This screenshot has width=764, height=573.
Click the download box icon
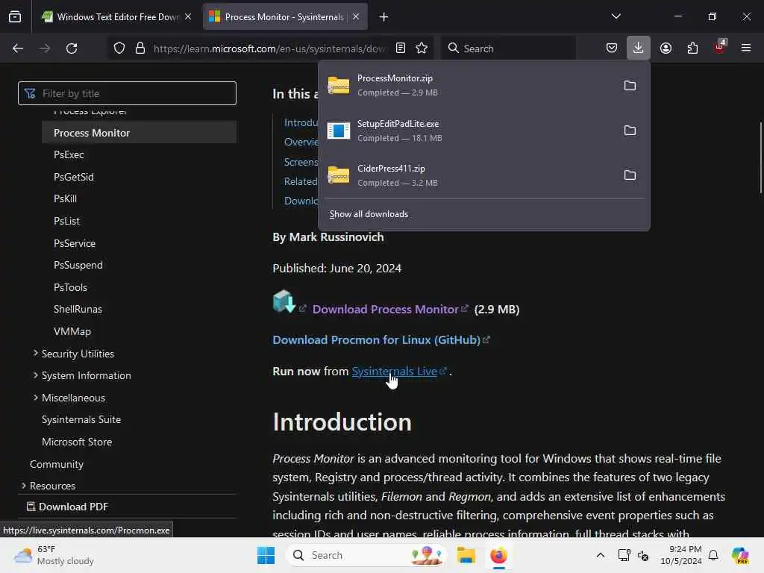pos(284,301)
